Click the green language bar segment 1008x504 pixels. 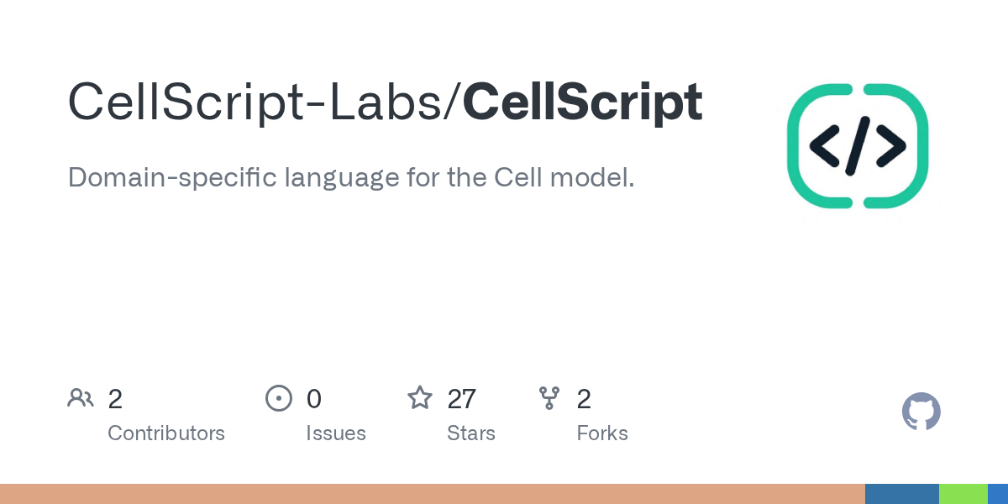963,494
